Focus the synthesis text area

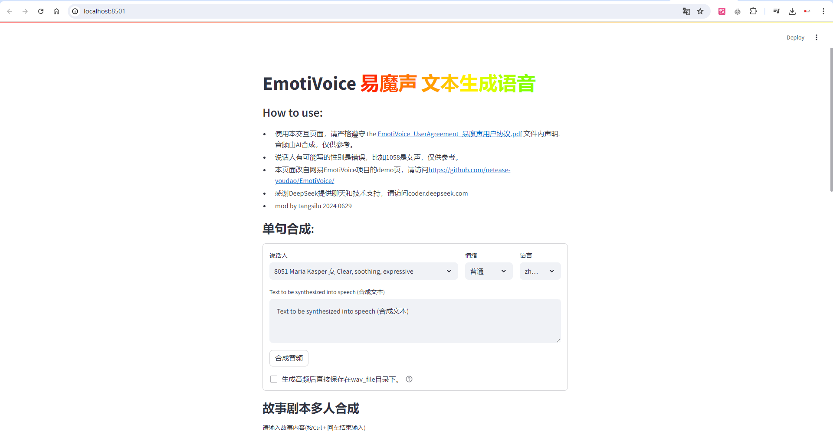415,321
